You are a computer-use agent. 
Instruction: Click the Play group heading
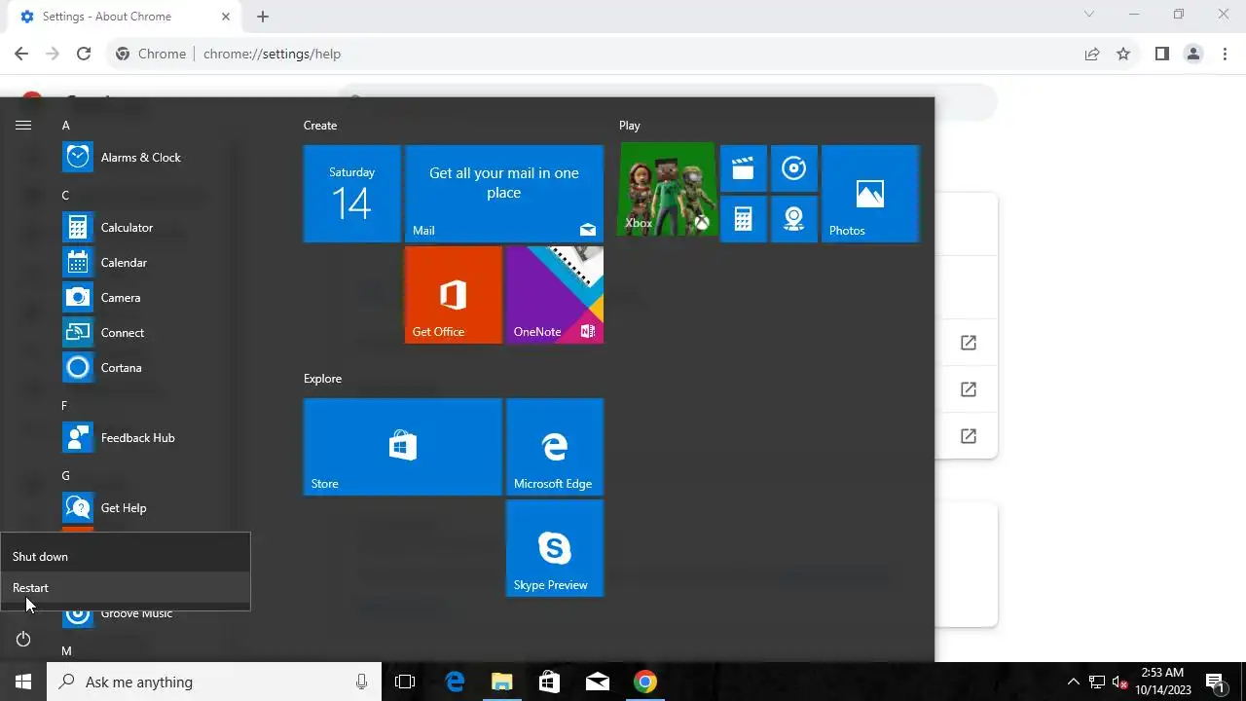[630, 126]
